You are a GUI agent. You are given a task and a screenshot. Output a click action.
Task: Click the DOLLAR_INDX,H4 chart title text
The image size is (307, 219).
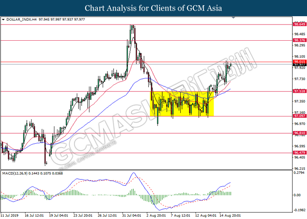21,20
